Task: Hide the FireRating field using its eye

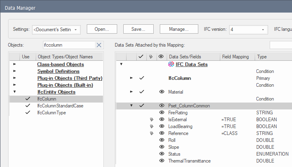Action: point(161,113)
